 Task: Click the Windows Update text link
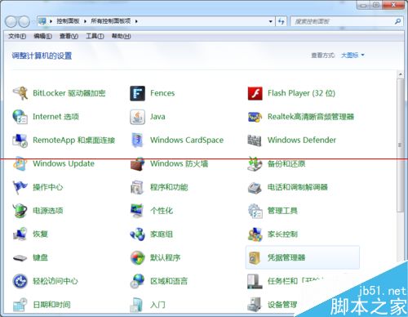(x=64, y=163)
